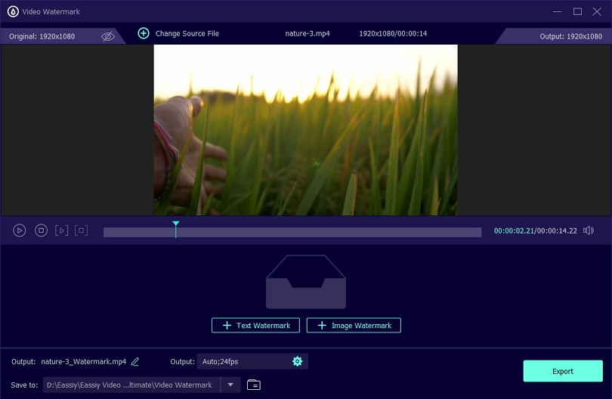Edit output file name with pencil icon
Screen dimensions: 612x399
[135, 361]
